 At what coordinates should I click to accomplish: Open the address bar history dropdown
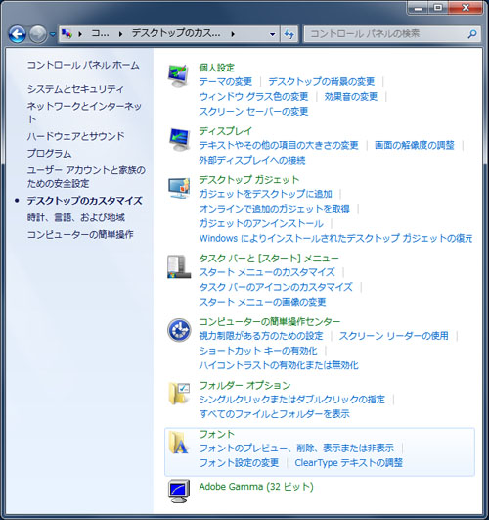pos(272,34)
